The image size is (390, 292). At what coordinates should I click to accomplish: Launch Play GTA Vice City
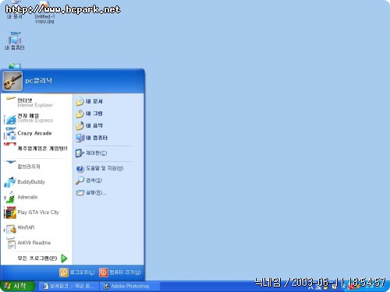pos(37,213)
